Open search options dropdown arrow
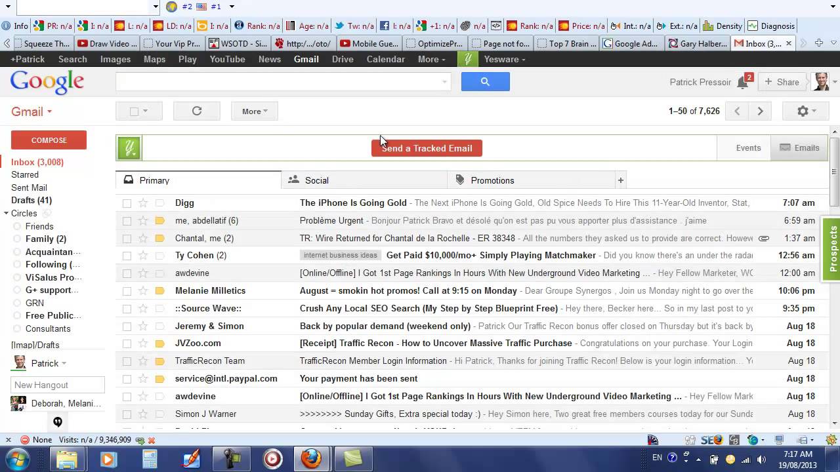The height and width of the screenshot is (472, 840). click(x=444, y=82)
